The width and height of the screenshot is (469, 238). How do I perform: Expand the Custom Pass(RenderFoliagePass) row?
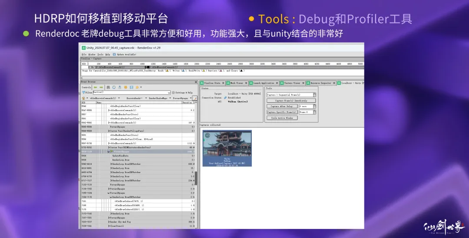click(x=109, y=131)
